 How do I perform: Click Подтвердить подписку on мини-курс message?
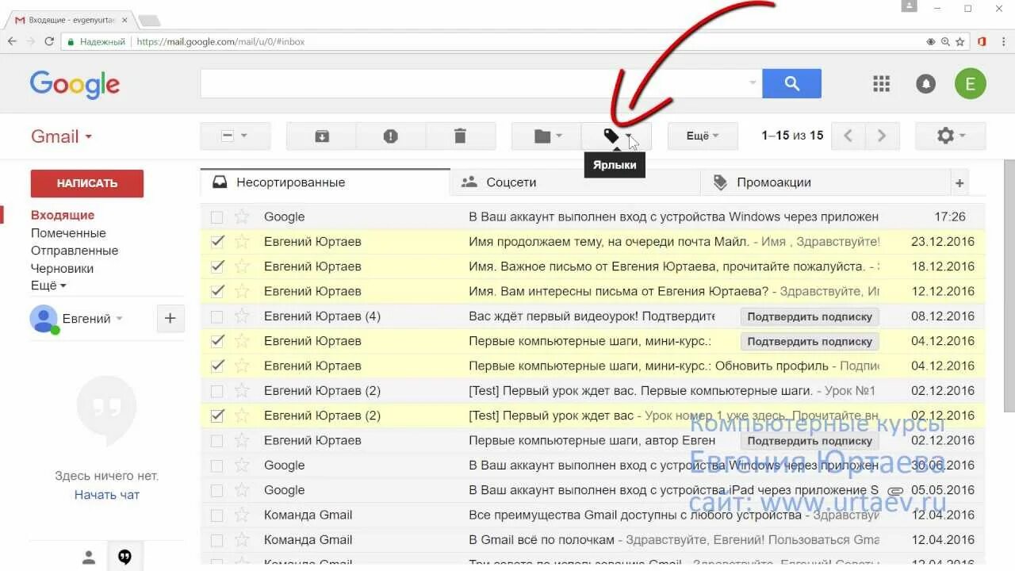(810, 341)
